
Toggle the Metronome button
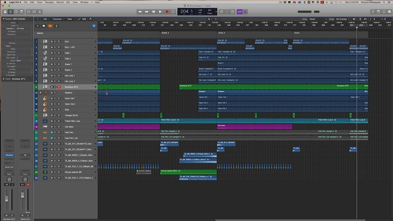[245, 12]
